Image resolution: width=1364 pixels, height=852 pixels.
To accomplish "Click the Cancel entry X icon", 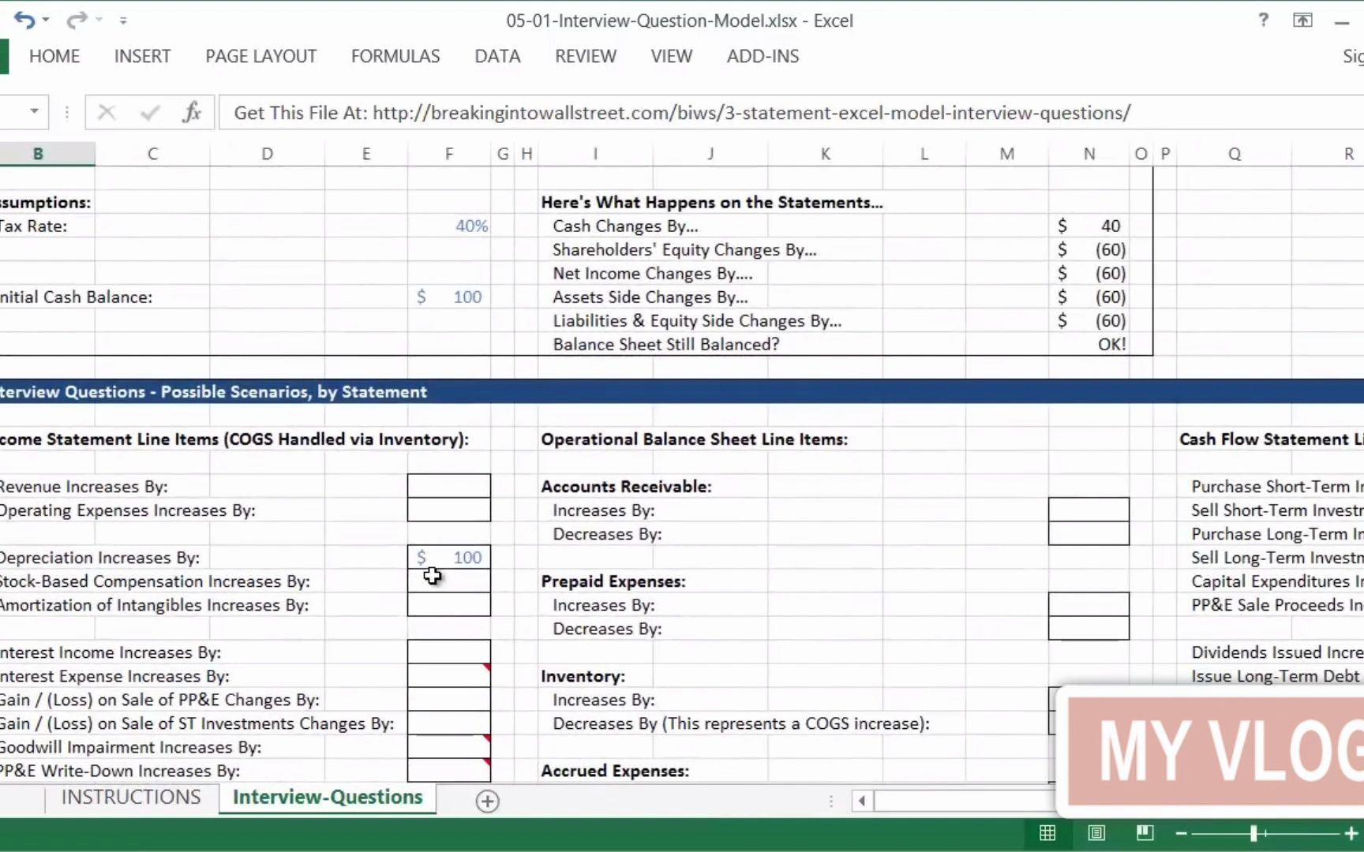I will coord(107,113).
